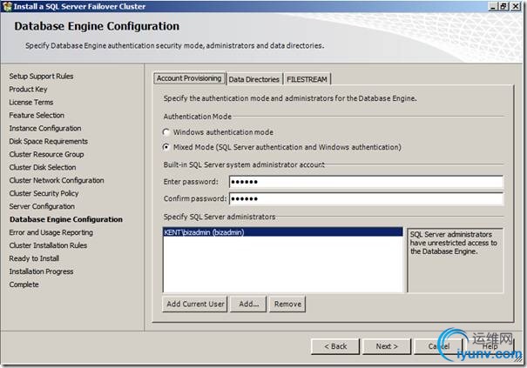
Task: Click Cluster Disk Selection step
Action: (x=43, y=167)
